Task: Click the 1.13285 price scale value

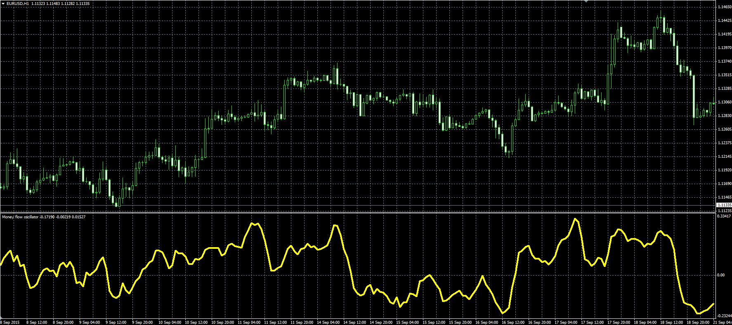Action: coord(725,89)
